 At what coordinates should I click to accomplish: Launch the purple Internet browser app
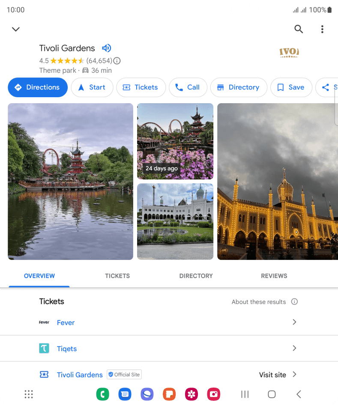(147, 394)
